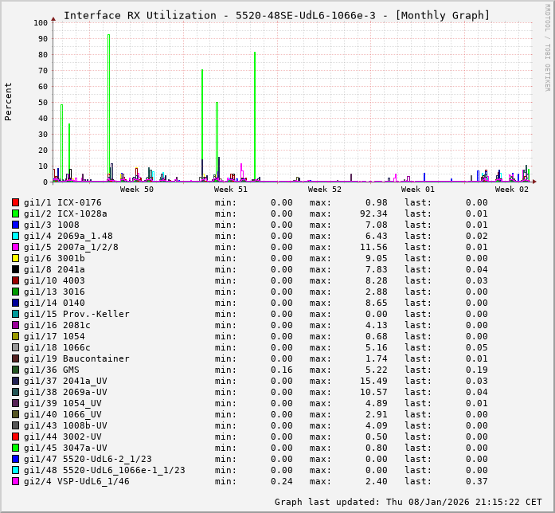Click the Interface RX Utilization graph title
Viewport: 555px width, 513px height.
(x=276, y=15)
